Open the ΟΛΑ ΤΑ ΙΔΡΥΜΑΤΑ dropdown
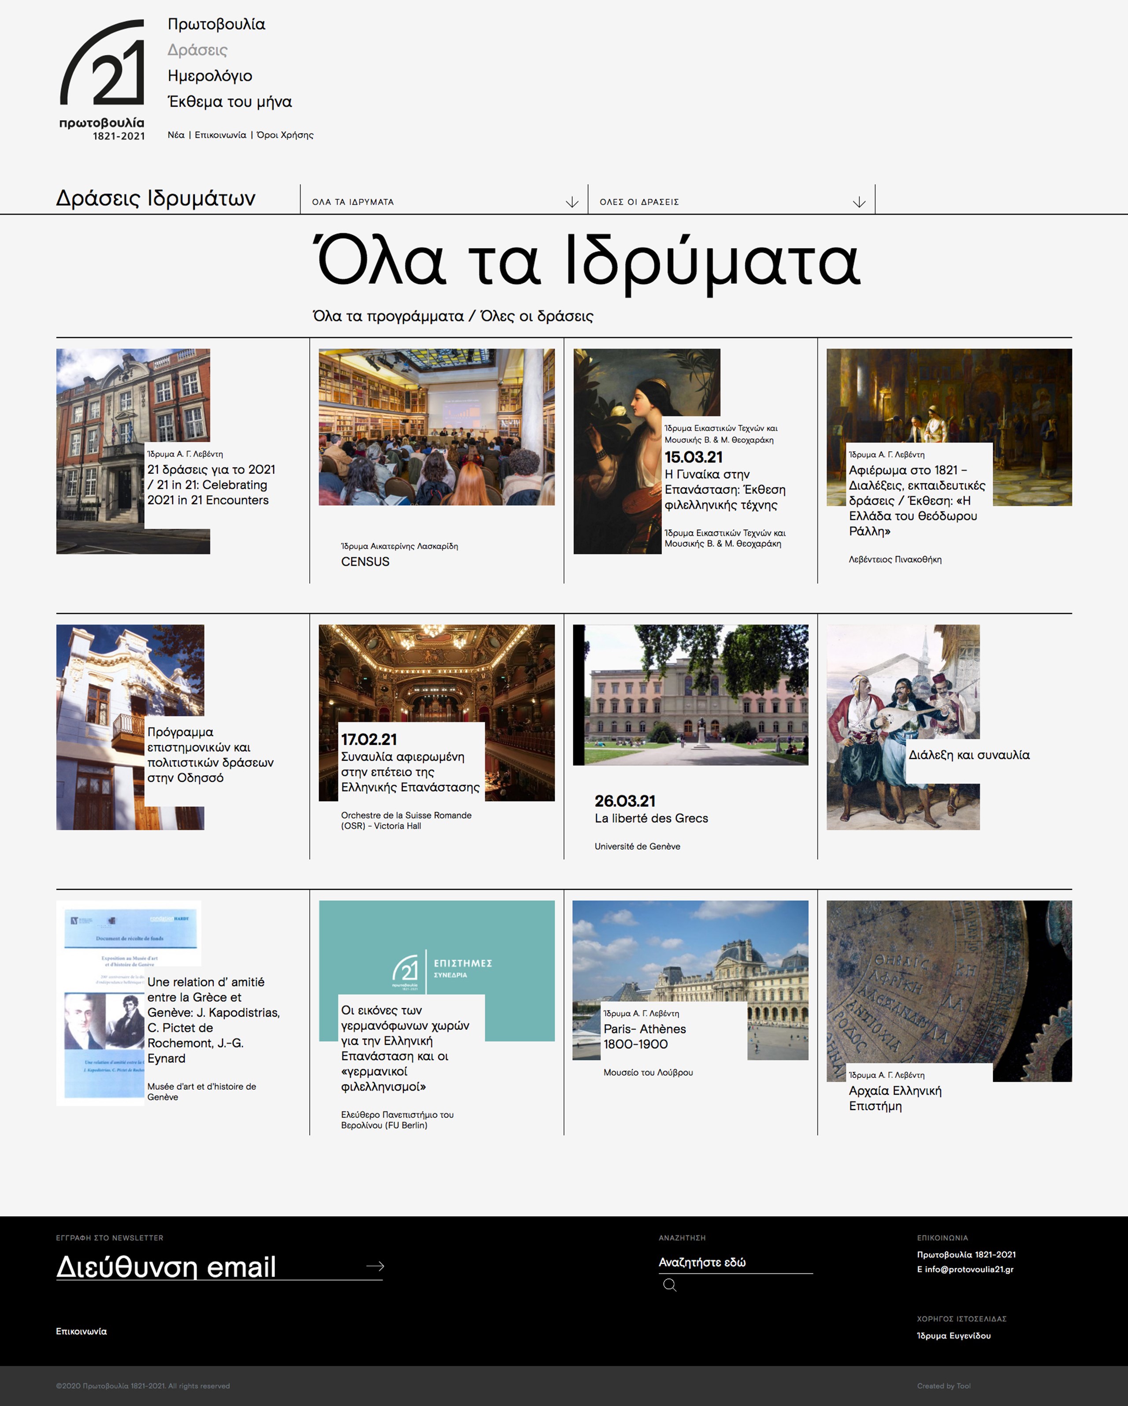 [x=444, y=201]
